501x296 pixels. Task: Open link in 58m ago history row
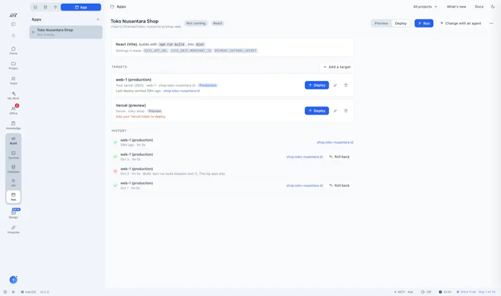335,143
